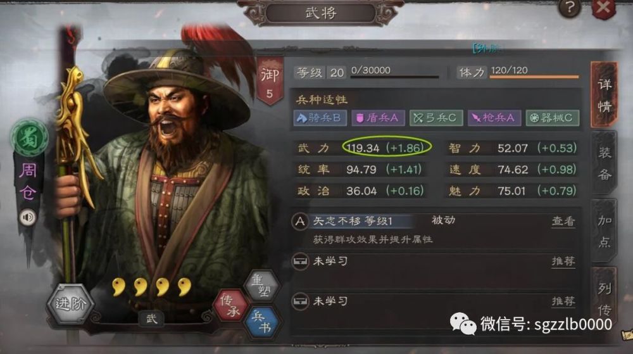
Task: Open the red 传承 inheritance hexagon
Action: click(x=230, y=306)
